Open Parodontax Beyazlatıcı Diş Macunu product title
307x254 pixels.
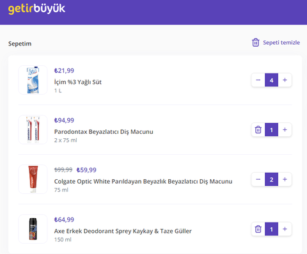(x=104, y=132)
